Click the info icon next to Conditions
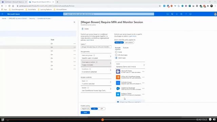This screenshot has height=122, width=217. tap(90, 69)
